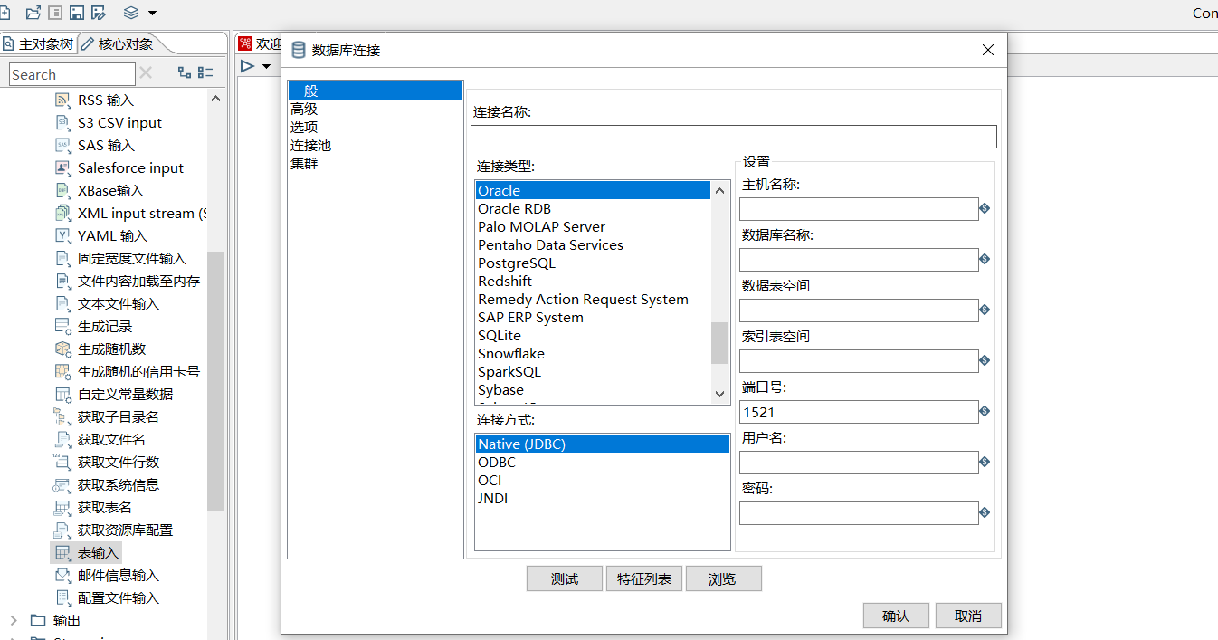Image resolution: width=1218 pixels, height=640 pixels.
Task: Switch perspectives using the layers icon
Action: click(131, 13)
